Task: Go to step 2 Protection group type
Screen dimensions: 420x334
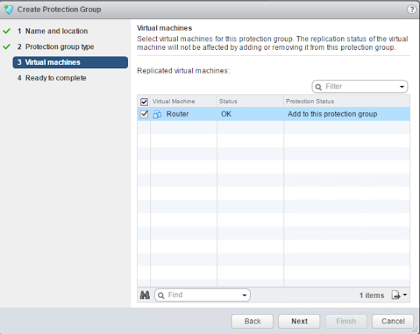Action: tap(56, 47)
